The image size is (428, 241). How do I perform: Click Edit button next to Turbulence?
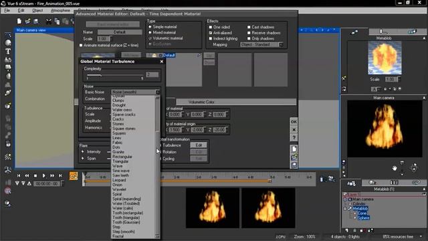pyautogui.click(x=199, y=145)
